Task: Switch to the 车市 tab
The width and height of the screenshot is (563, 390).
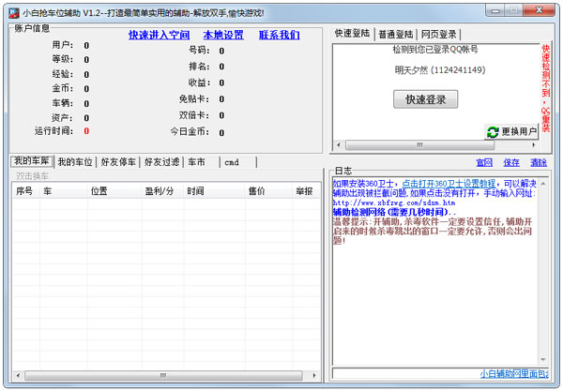Action: point(197,162)
